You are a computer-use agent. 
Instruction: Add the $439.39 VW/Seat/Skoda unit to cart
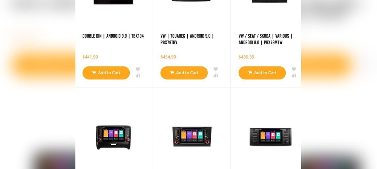(x=262, y=73)
